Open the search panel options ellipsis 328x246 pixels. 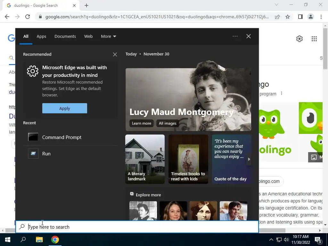(235, 36)
